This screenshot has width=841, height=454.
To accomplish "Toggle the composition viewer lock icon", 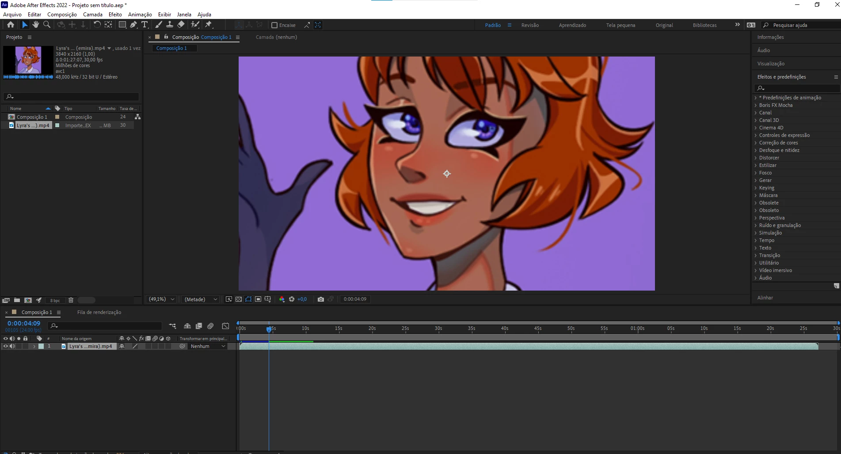I will coord(166,37).
